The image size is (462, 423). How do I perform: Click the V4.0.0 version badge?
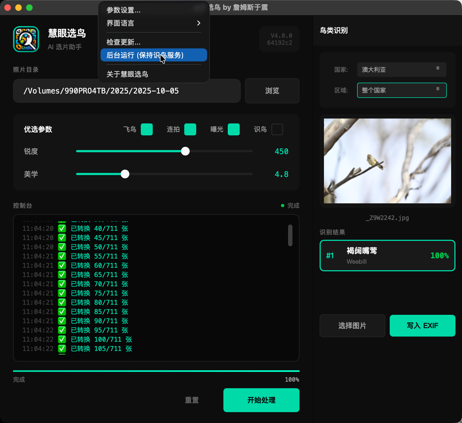click(x=279, y=39)
